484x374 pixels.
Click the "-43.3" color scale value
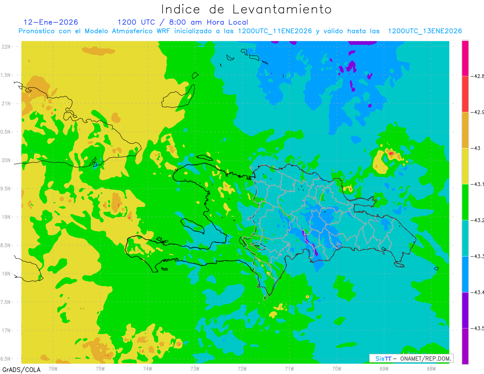click(478, 256)
